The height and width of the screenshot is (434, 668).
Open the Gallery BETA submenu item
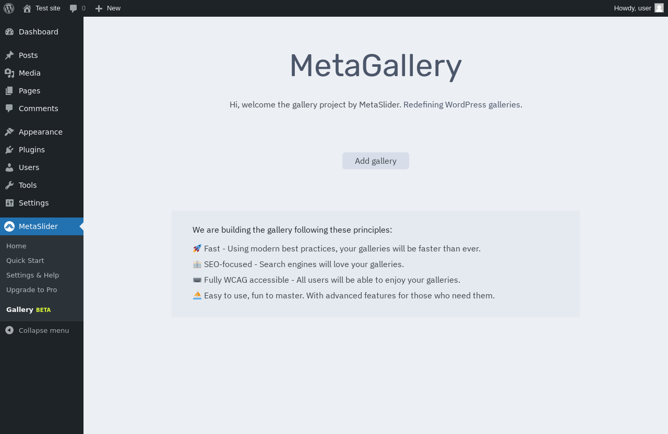coord(28,309)
